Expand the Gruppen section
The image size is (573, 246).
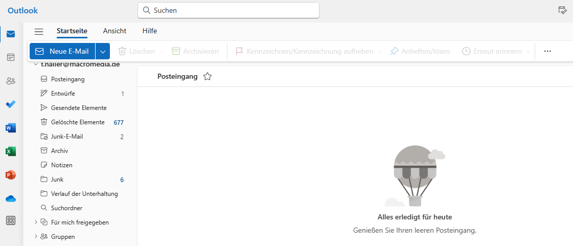tap(36, 236)
